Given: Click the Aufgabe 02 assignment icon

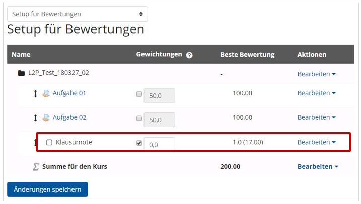Looking at the screenshot, I should 46,118.
